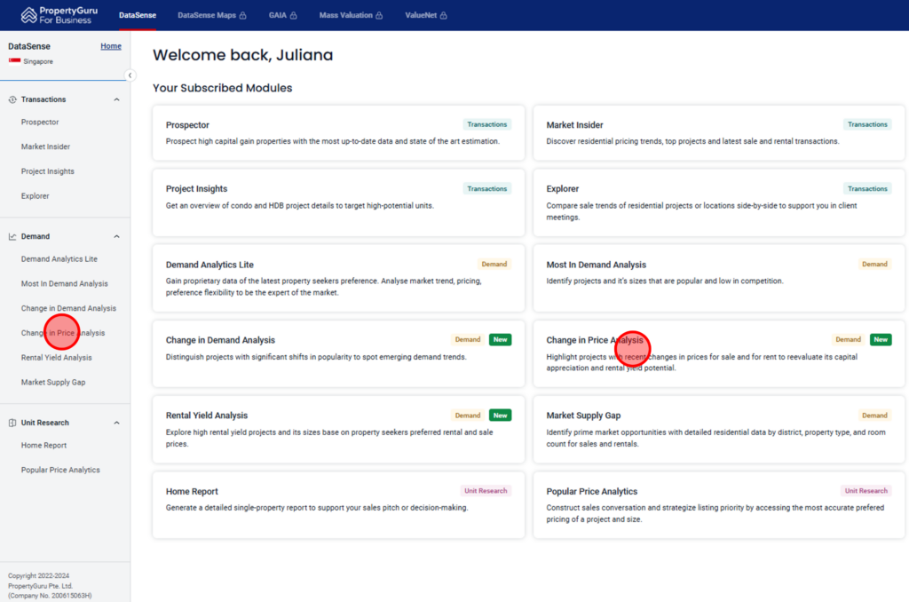Open the Prospector module card

(338, 133)
